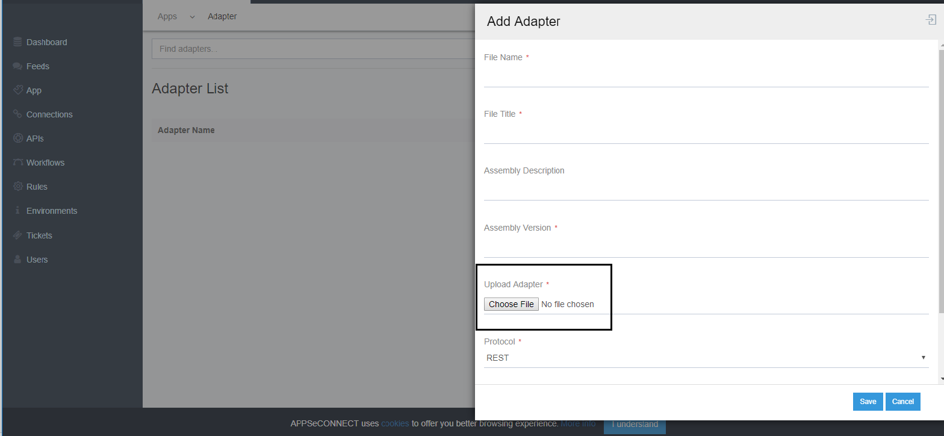Open the Dashboard sidebar icon
This screenshot has height=436, width=944.
[x=17, y=42]
